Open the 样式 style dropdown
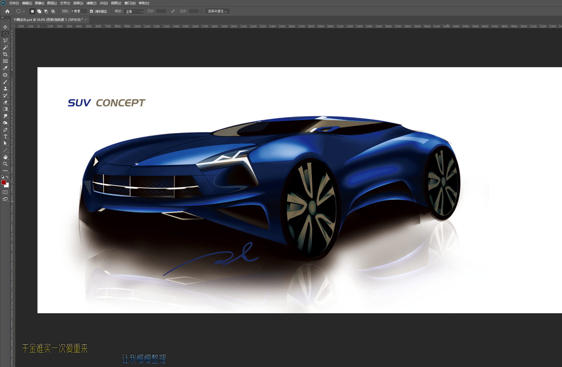 click(134, 11)
